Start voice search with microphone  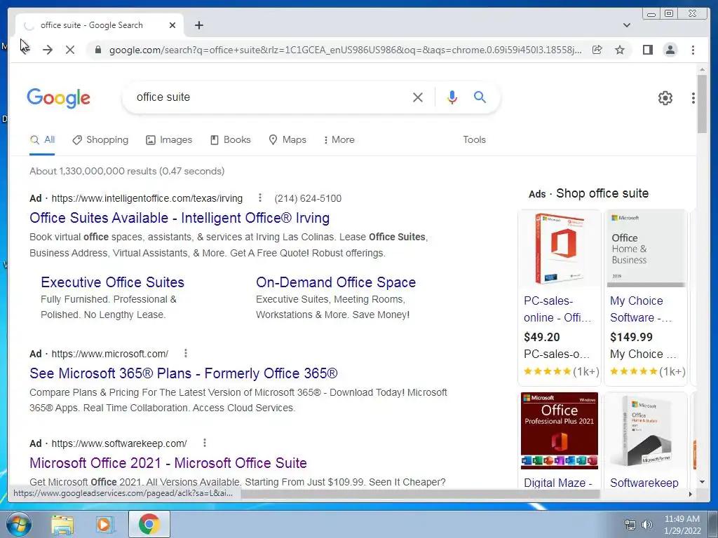tap(452, 97)
